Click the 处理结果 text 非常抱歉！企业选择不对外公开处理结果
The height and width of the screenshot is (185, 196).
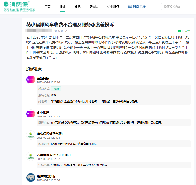click(75, 101)
